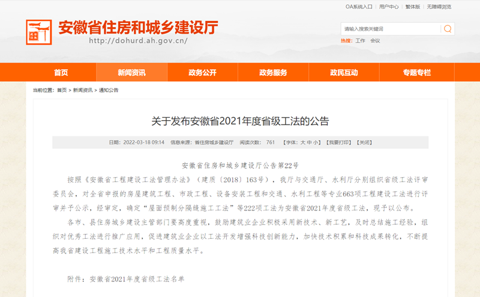Click 通知公告 in the breadcrumb

[x=109, y=90]
